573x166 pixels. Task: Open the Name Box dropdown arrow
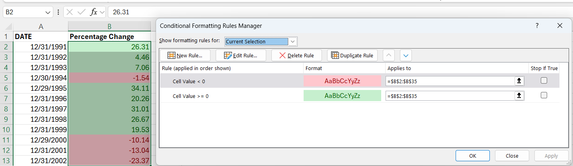point(48,12)
